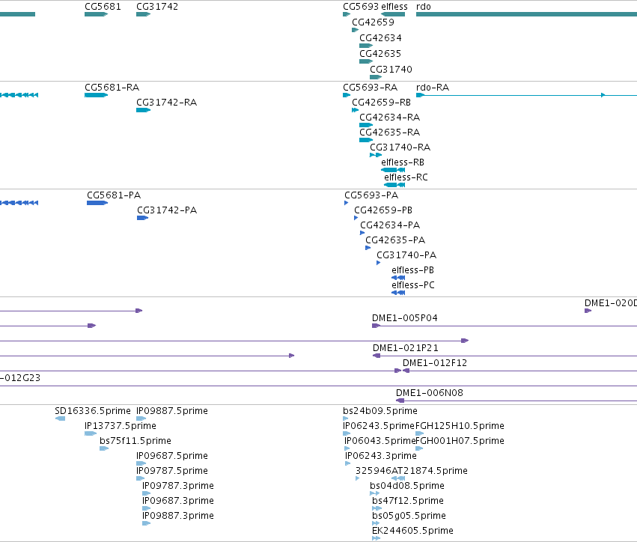Click the CG42634-PA protein label
This screenshot has height=542, width=637.
[390, 225]
